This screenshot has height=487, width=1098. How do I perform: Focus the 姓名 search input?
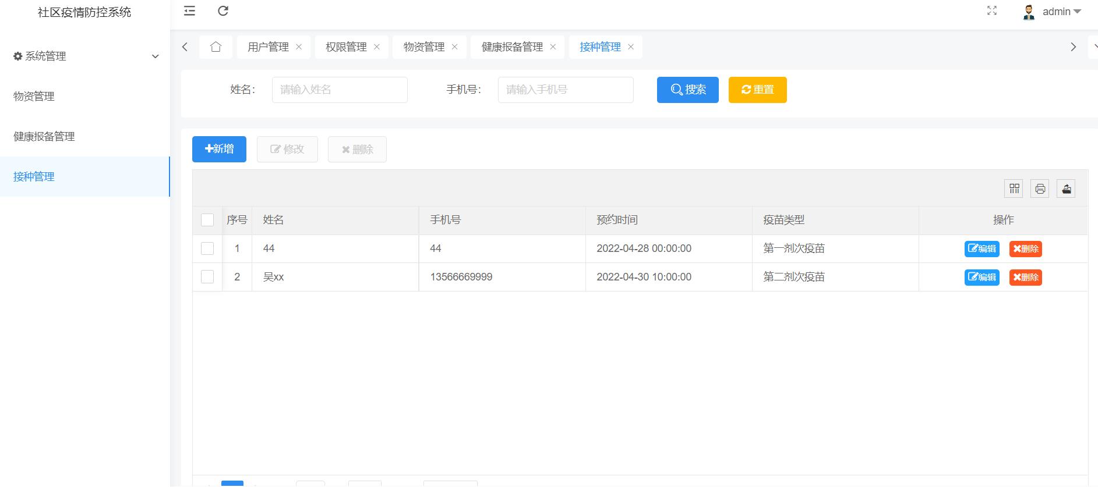point(340,90)
